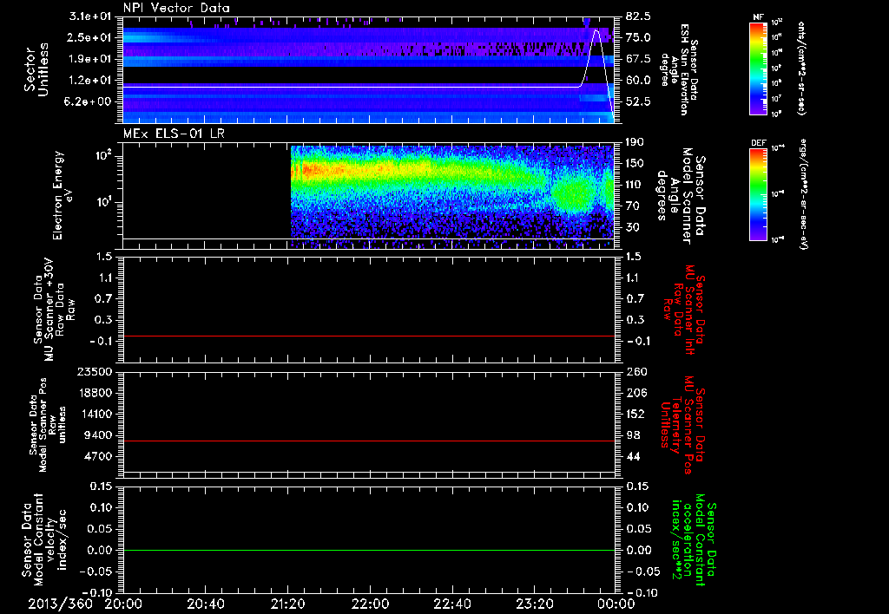Click the "2013/360" date label

point(61,604)
